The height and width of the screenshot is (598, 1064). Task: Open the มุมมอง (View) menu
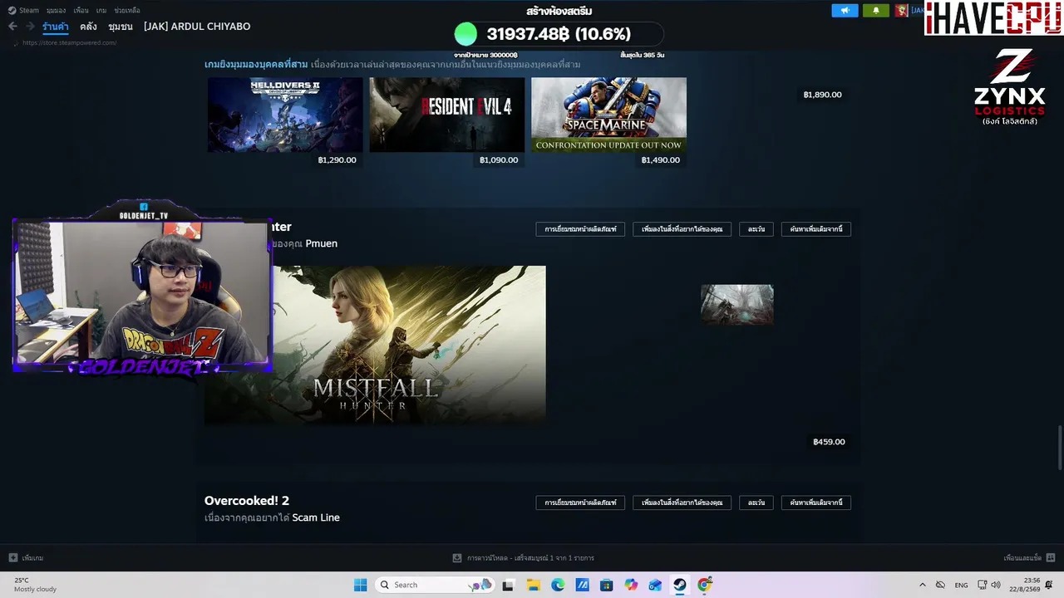coord(56,11)
